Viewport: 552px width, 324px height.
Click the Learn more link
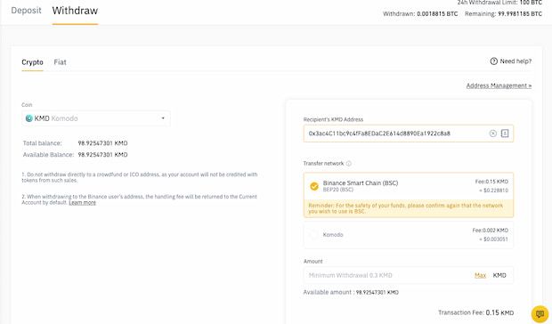pyautogui.click(x=83, y=203)
